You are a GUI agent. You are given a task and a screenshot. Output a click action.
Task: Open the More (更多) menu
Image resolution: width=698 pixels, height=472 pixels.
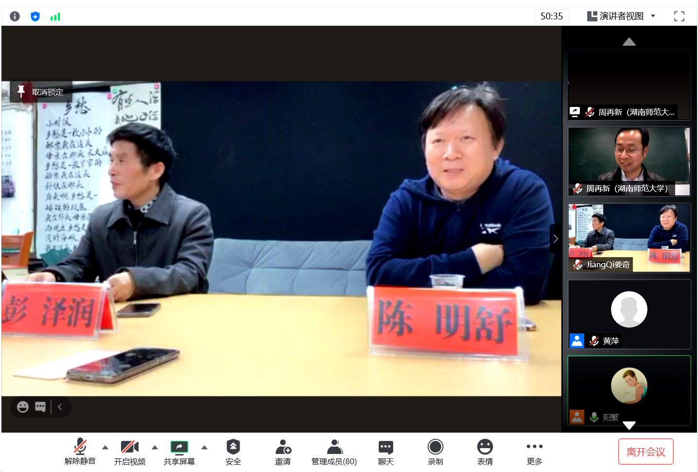(x=535, y=452)
